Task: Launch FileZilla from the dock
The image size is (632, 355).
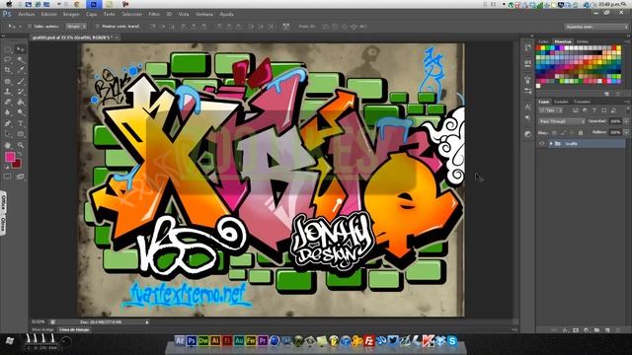Action: (369, 341)
